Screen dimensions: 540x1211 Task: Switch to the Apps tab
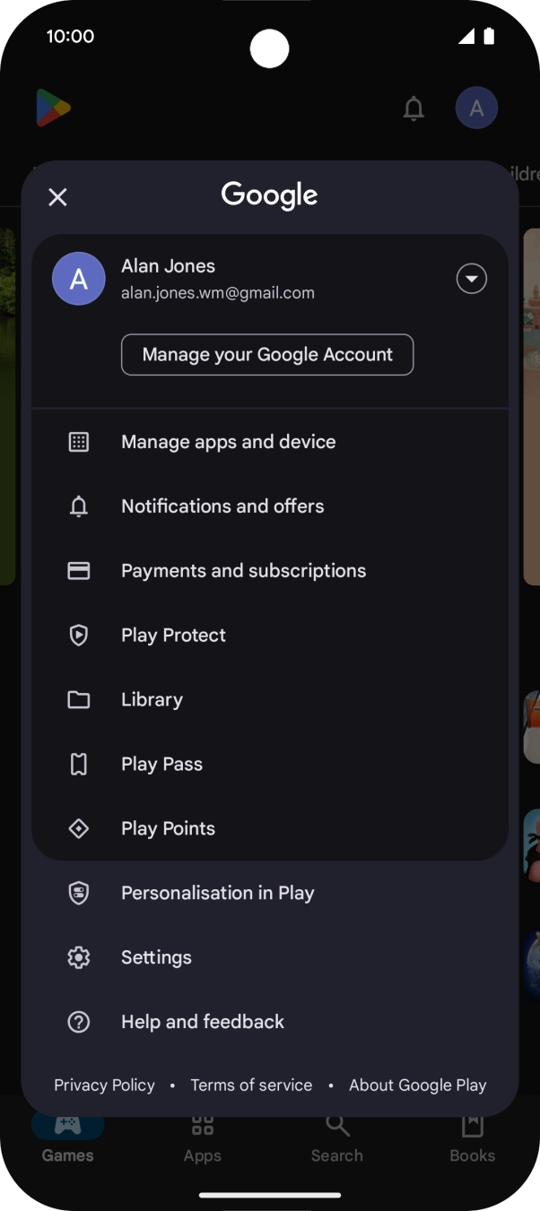point(202,1138)
